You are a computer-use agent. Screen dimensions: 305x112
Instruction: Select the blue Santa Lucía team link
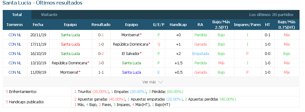coord(131,72)
